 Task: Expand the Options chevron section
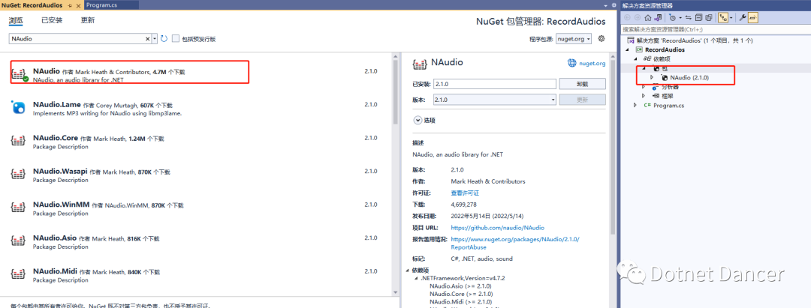[x=418, y=120]
